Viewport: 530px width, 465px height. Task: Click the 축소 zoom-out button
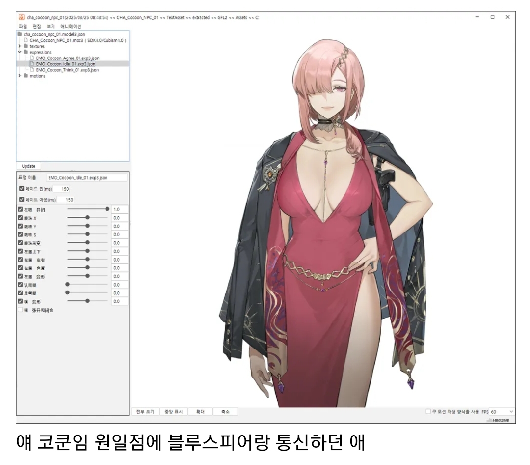[x=225, y=412]
